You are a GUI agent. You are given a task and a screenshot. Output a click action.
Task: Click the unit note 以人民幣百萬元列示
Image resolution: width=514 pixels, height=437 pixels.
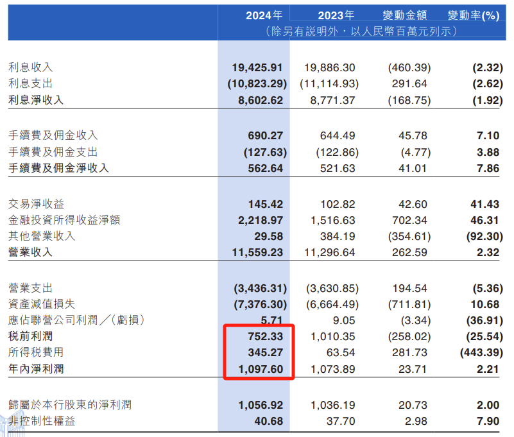[x=401, y=31]
